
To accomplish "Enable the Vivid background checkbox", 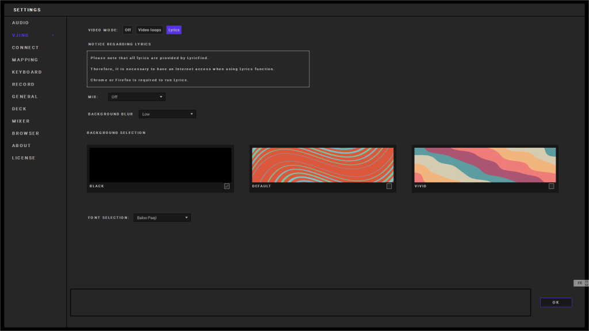I will [552, 186].
